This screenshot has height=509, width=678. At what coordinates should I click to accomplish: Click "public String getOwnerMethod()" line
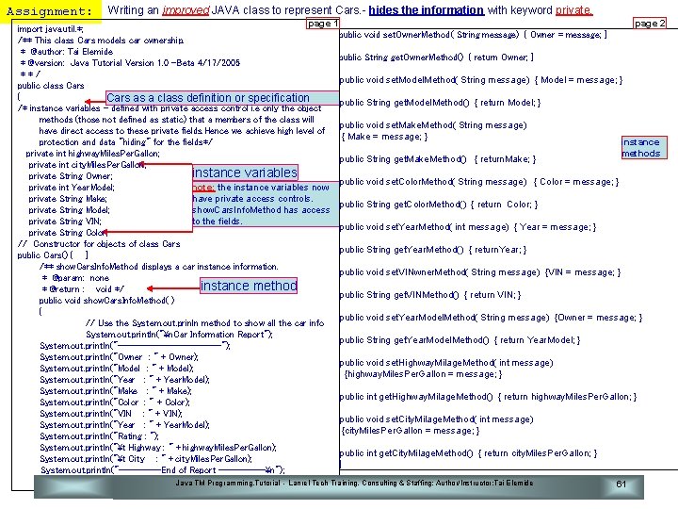tap(437, 57)
